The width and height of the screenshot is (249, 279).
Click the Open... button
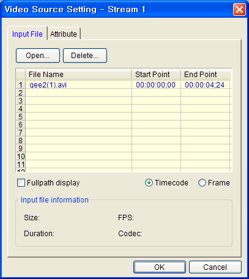pyautogui.click(x=38, y=56)
